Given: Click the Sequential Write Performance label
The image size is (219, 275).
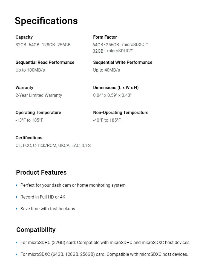Looking at the screenshot, I should tap(123, 62).
